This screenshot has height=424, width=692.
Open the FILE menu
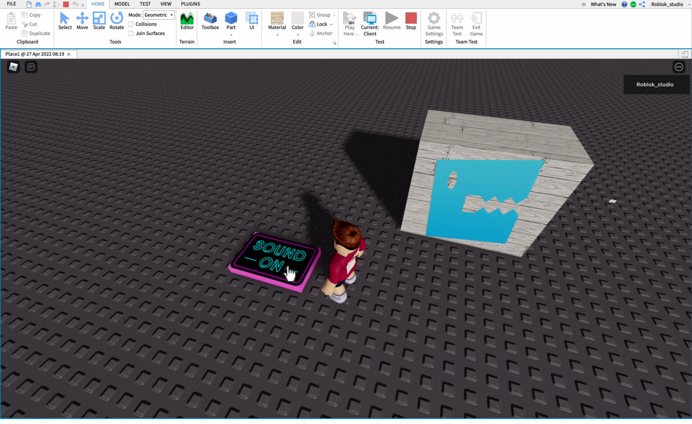pyautogui.click(x=11, y=4)
